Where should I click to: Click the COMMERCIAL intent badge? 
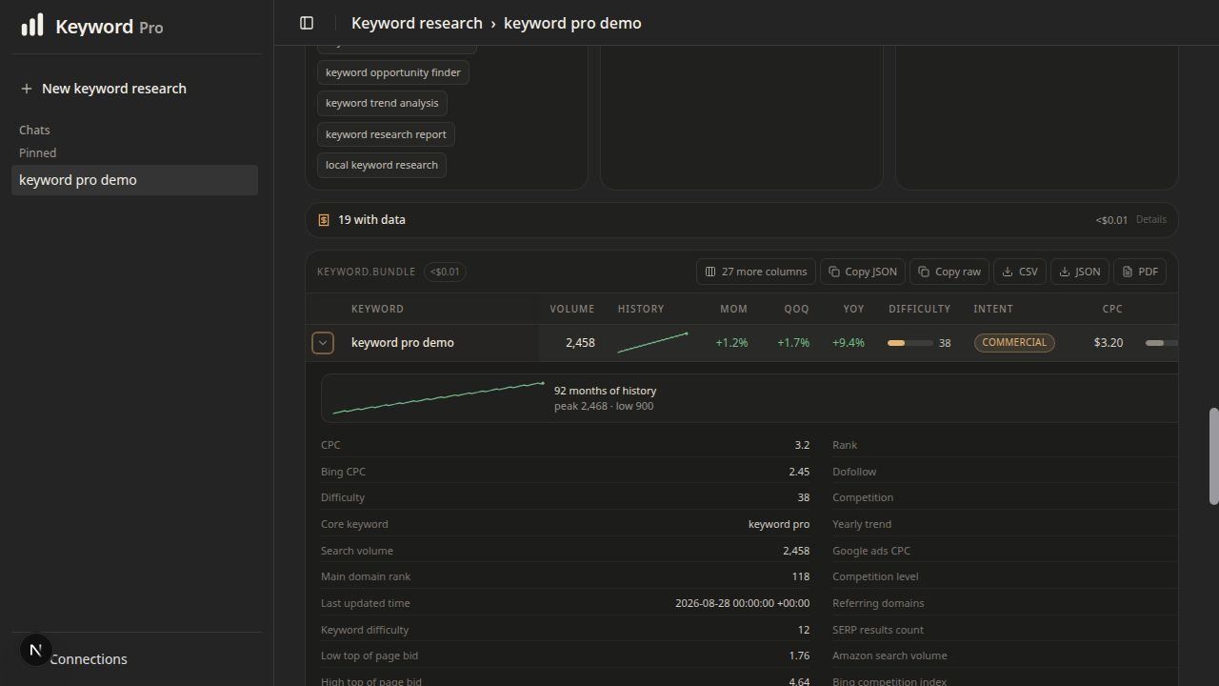tap(1014, 343)
